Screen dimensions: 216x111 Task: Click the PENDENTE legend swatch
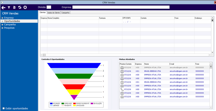pos(63,106)
